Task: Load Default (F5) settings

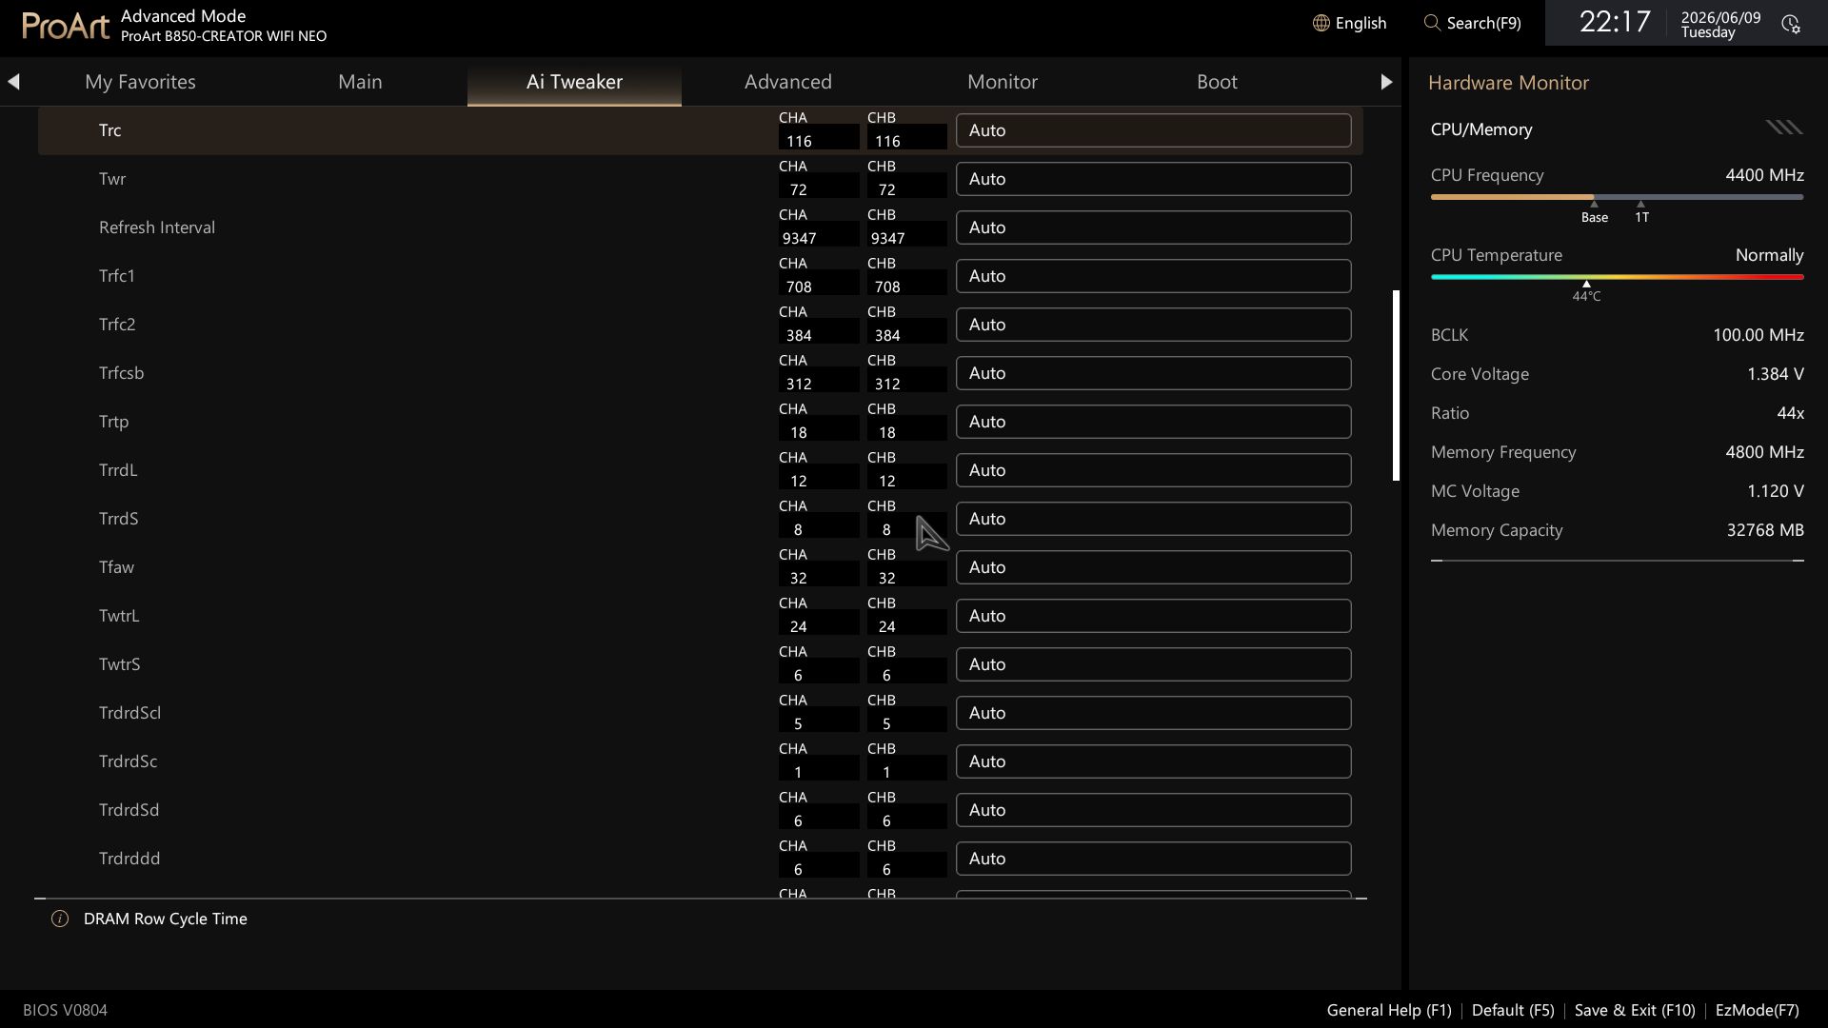Action: pyautogui.click(x=1513, y=1010)
